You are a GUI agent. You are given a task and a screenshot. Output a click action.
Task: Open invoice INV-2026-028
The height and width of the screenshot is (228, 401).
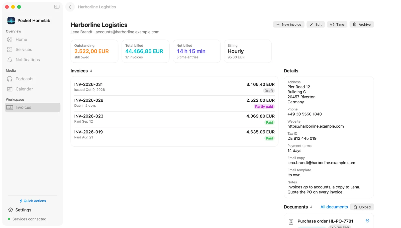tap(174, 103)
